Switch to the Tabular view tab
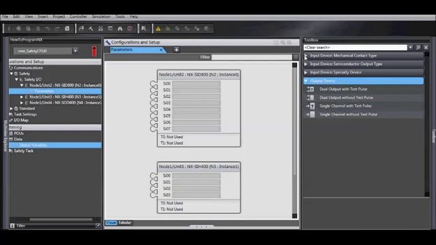 tap(125, 223)
